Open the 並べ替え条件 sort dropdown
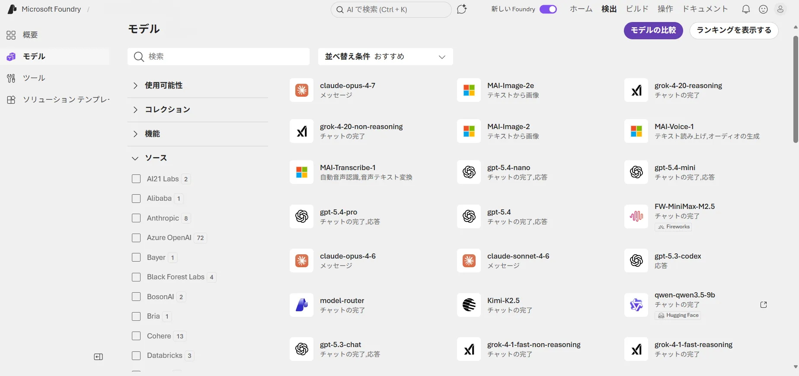The image size is (799, 376). [386, 57]
